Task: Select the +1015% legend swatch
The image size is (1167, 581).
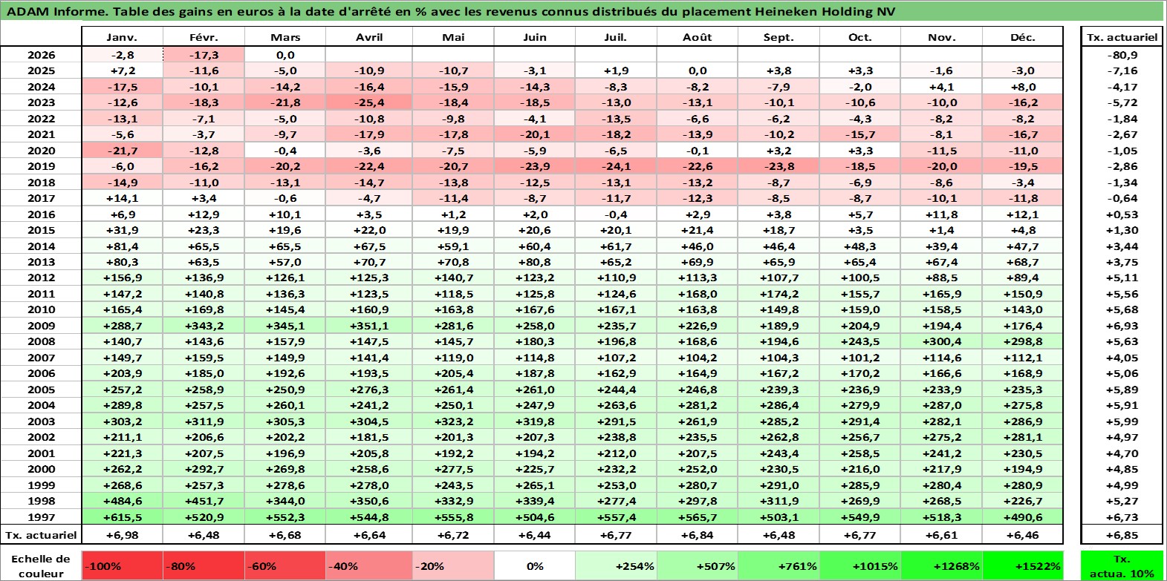Action: click(x=860, y=565)
